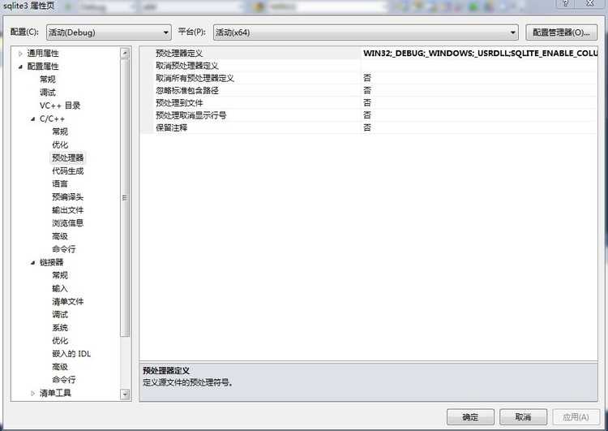Screen dimensions: 608x431
Task: Select 高级 under C/C++
Action: pyautogui.click(x=60, y=236)
